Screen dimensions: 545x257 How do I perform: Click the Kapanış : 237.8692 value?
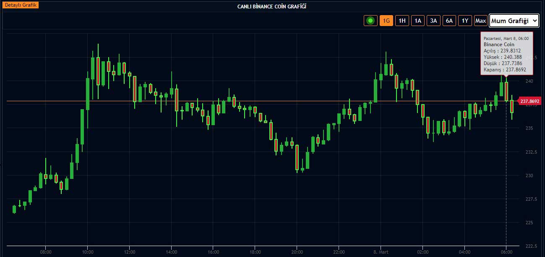coord(505,70)
